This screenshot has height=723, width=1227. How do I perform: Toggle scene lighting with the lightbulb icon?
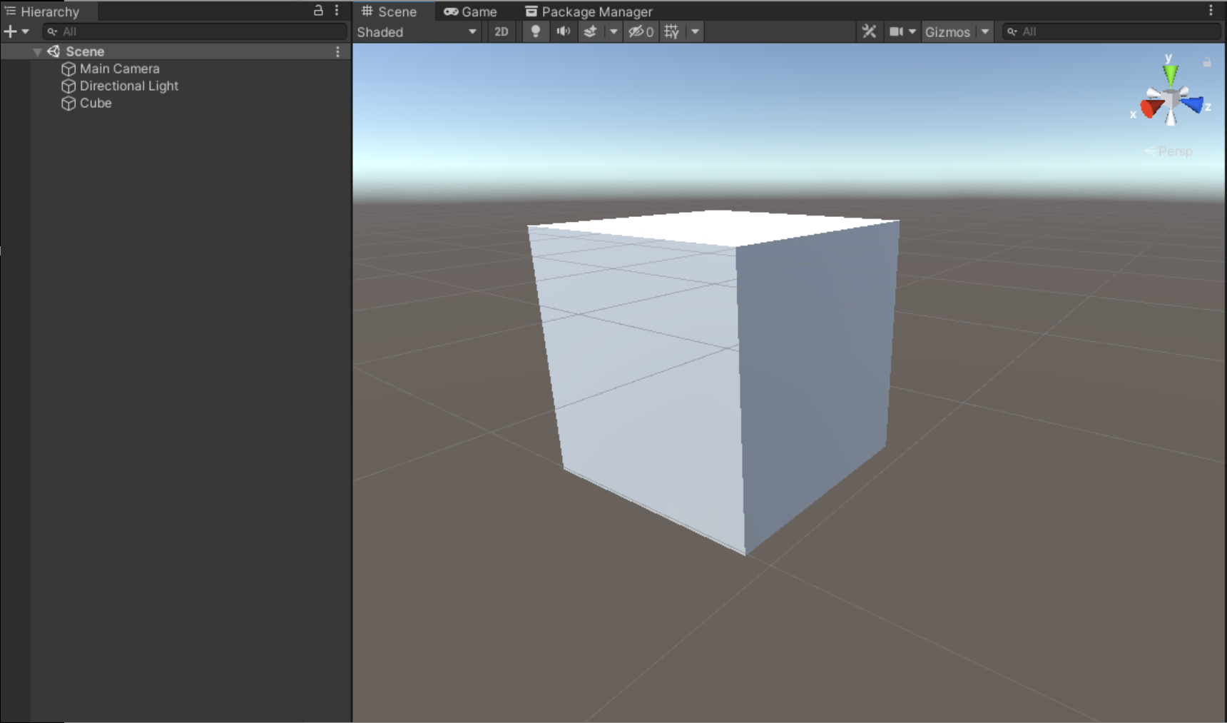(x=535, y=31)
